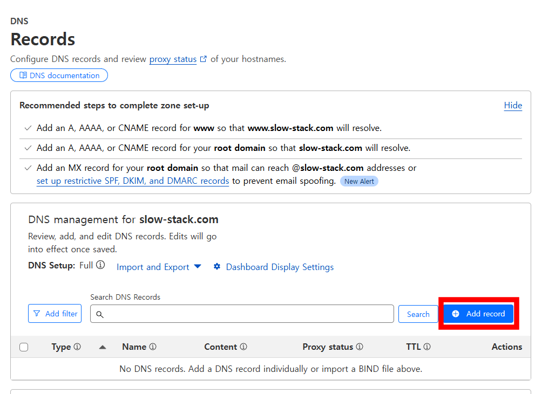Open DNS documentation
542x394 pixels.
59,75
